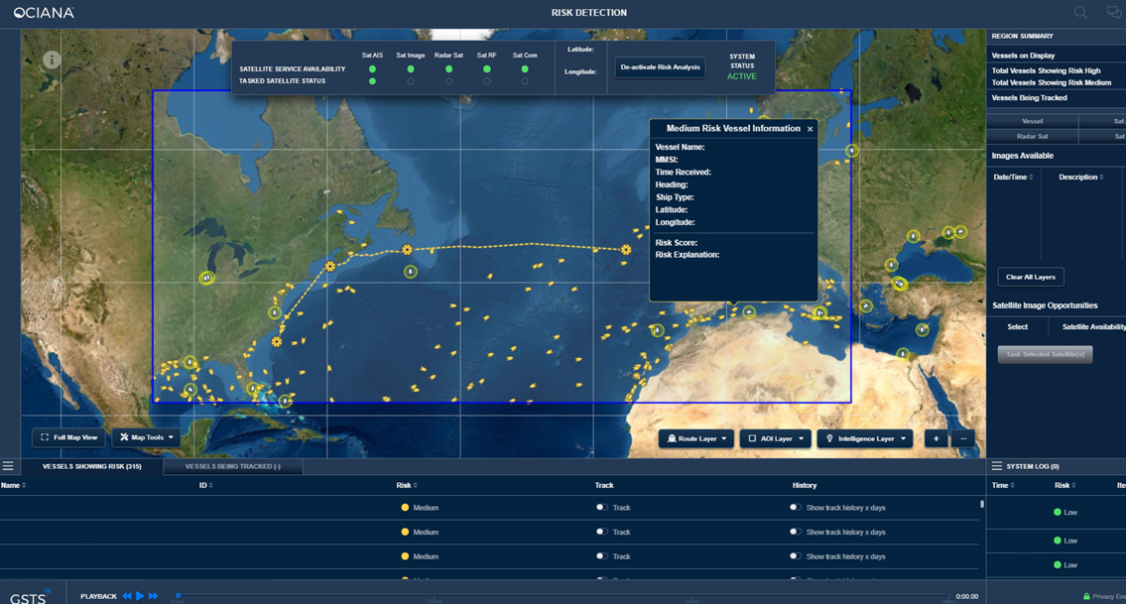This screenshot has width=1126, height=604.
Task: Click the playback timeline slider handle
Action: (179, 595)
